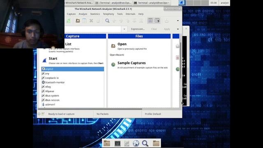Launch the web browser globe dock icon

136,143
